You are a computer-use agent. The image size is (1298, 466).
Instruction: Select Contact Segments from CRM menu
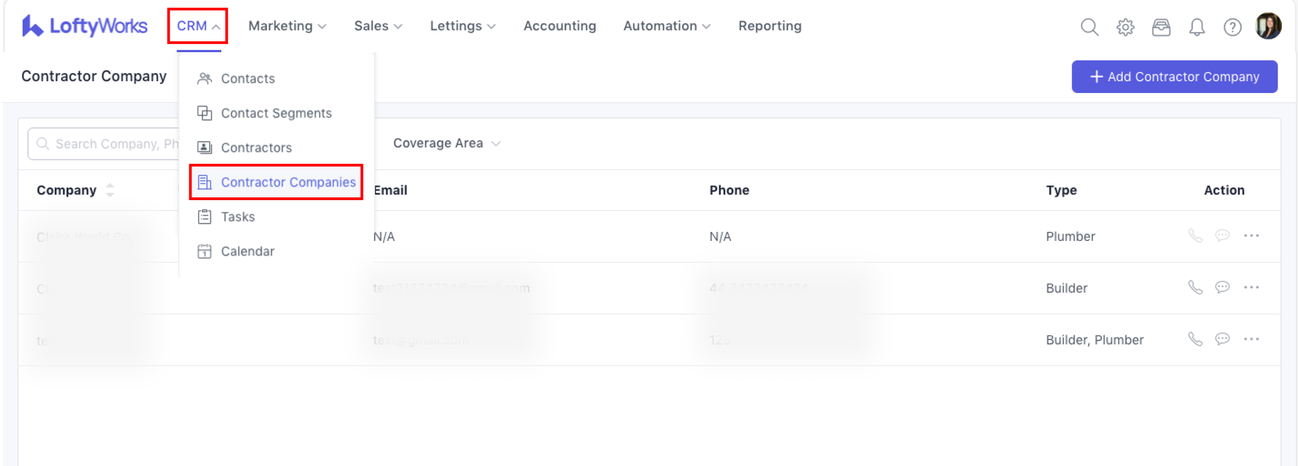click(x=276, y=113)
